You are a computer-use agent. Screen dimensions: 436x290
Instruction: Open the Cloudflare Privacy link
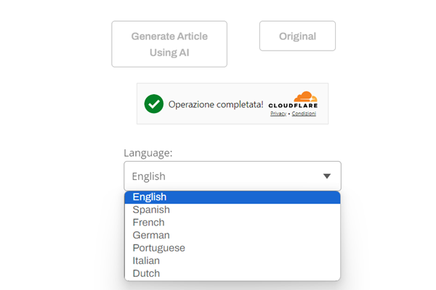[x=278, y=114]
